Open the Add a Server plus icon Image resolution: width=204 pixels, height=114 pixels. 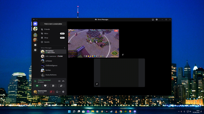[35, 45]
